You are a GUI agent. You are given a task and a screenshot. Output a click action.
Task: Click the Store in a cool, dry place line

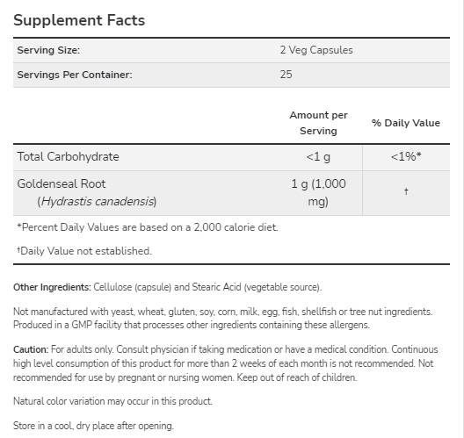coord(93,426)
